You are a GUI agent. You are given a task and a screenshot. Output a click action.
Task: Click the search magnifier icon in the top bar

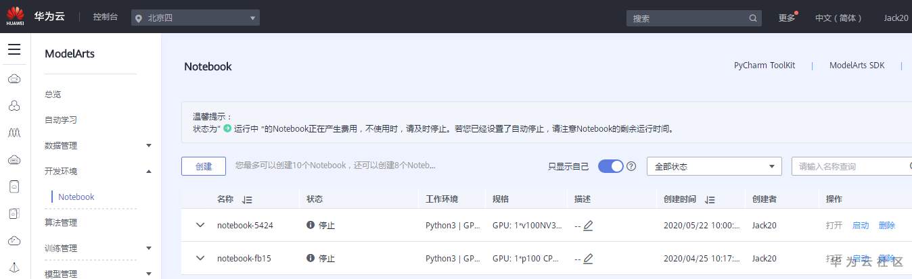coord(753,18)
